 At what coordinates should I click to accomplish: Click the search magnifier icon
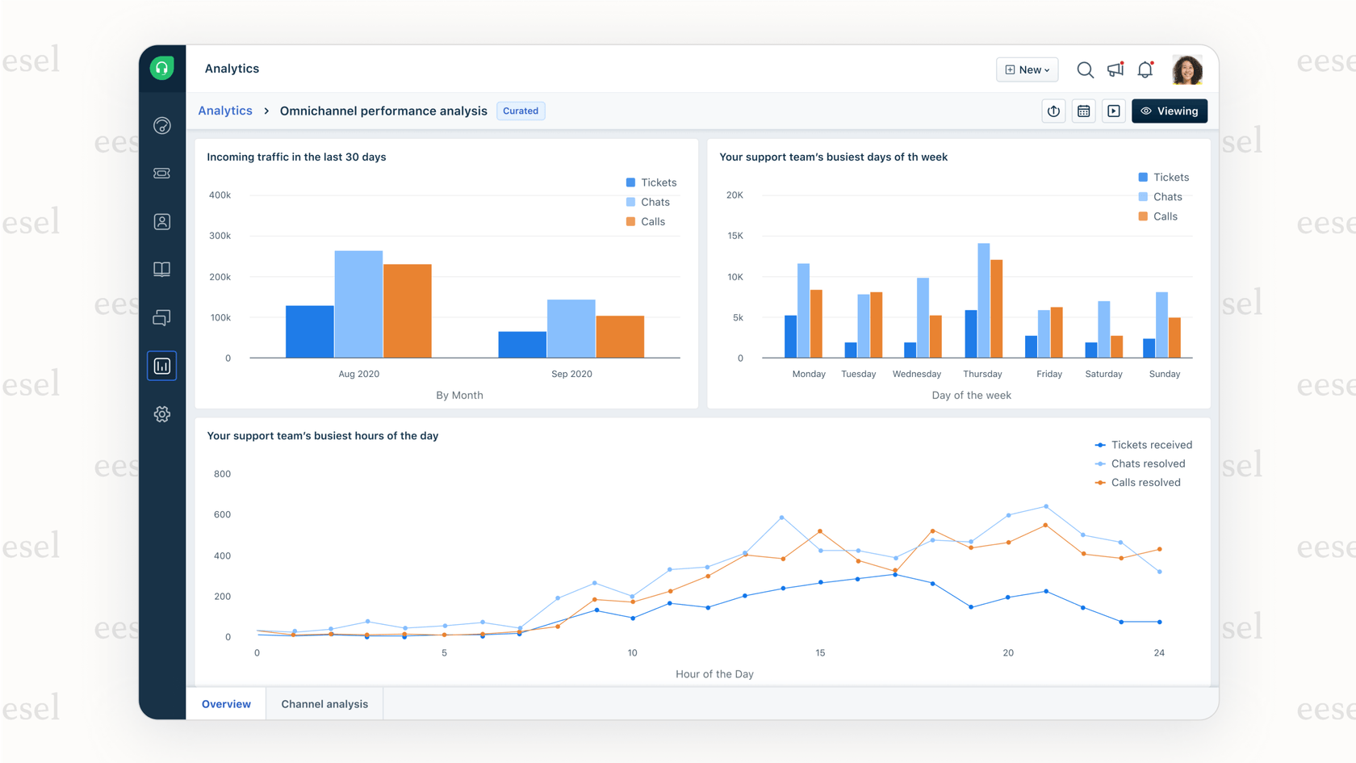pos(1085,69)
